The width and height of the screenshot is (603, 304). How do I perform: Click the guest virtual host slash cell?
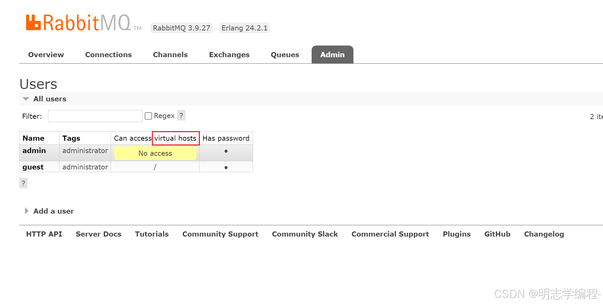[x=155, y=167]
